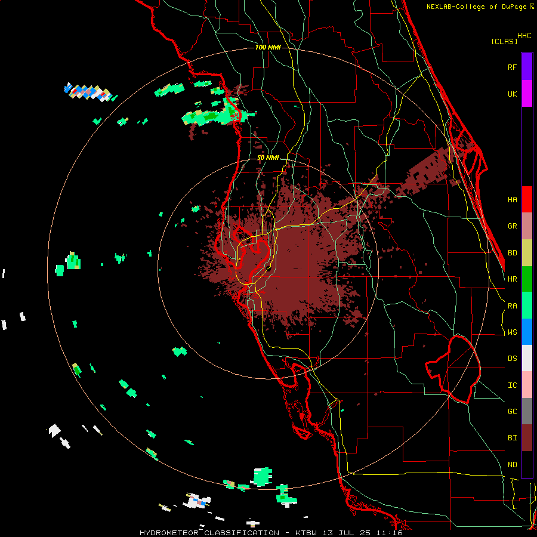Click the WS blue legend color
This screenshot has width=537, height=537.
(527, 332)
